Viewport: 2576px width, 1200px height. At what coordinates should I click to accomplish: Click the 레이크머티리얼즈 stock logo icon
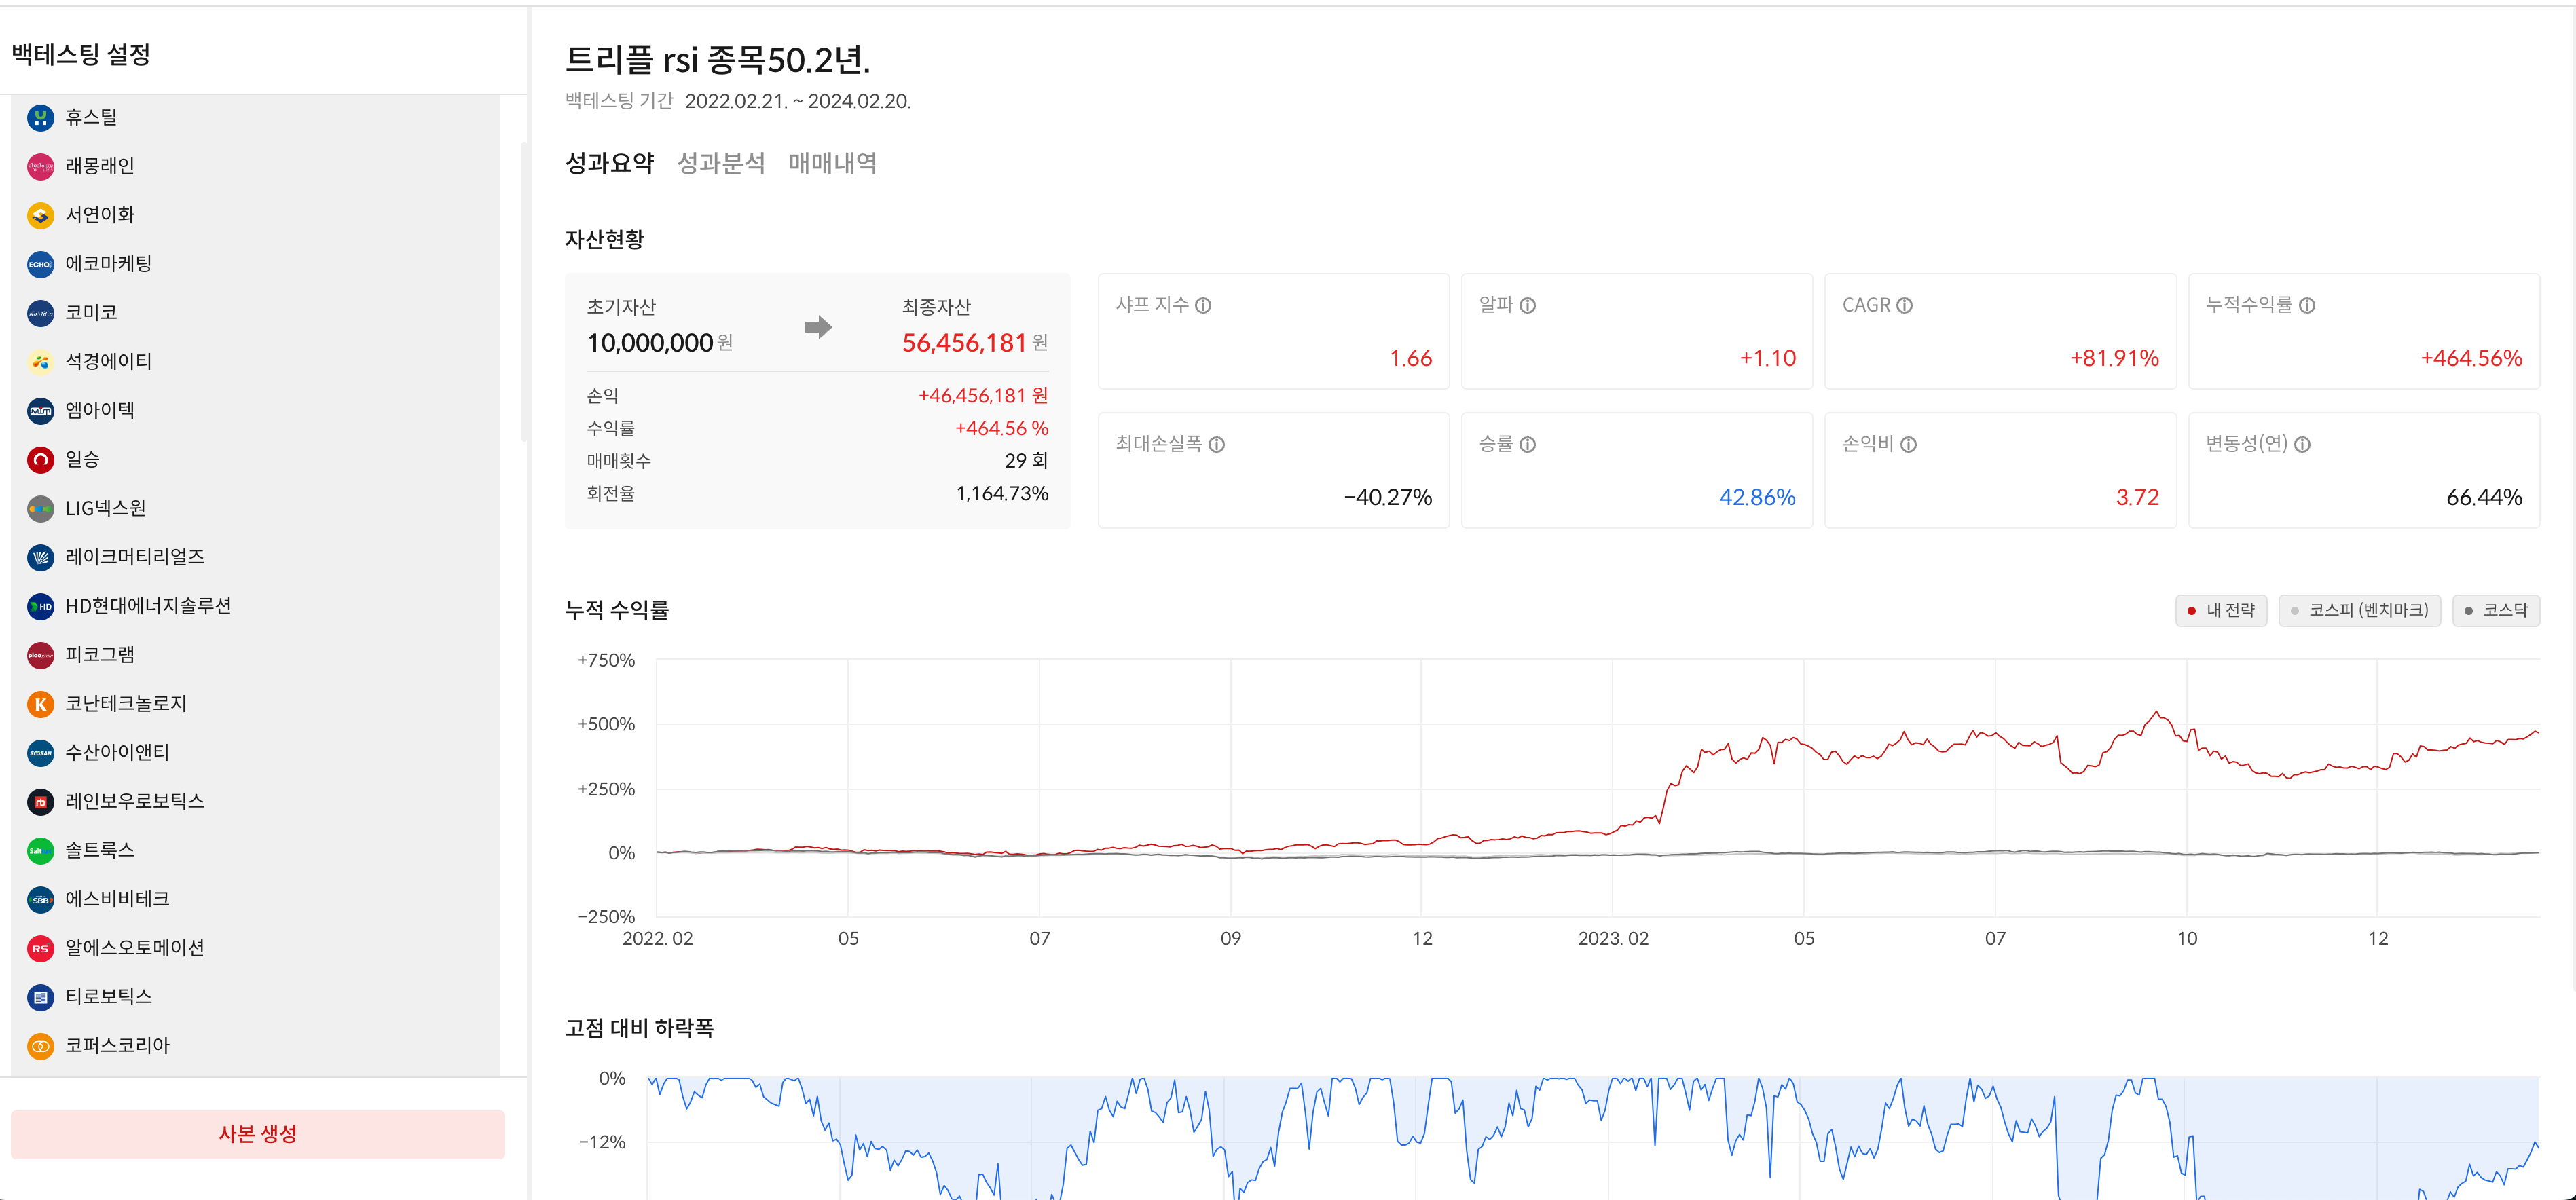coord(40,558)
